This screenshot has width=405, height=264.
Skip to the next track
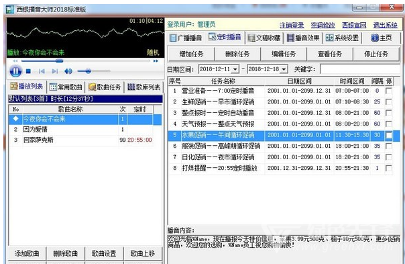55,71
